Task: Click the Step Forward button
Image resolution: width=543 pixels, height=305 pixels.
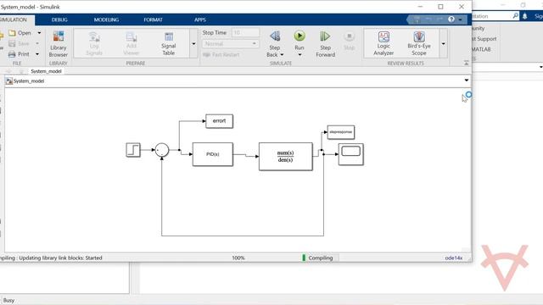Action: tap(325, 44)
